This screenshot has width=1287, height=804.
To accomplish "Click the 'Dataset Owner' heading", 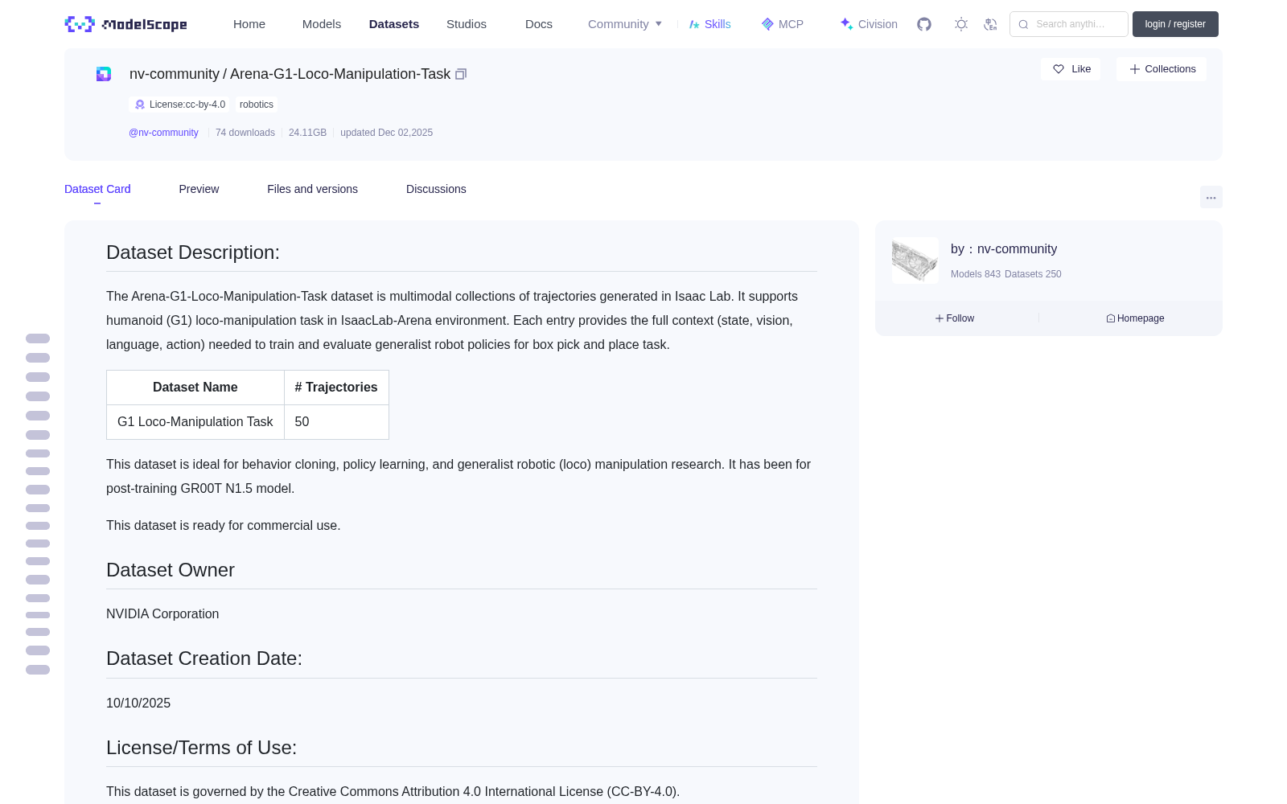I will [x=171, y=570].
